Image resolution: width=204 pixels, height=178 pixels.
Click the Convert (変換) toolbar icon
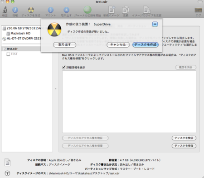point(126,10)
